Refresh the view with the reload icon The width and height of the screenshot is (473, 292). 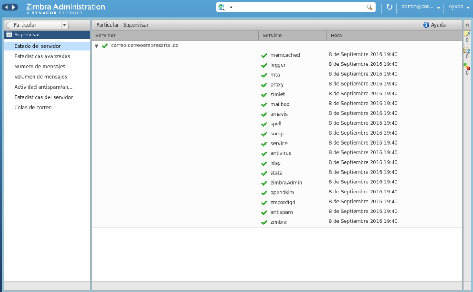389,7
